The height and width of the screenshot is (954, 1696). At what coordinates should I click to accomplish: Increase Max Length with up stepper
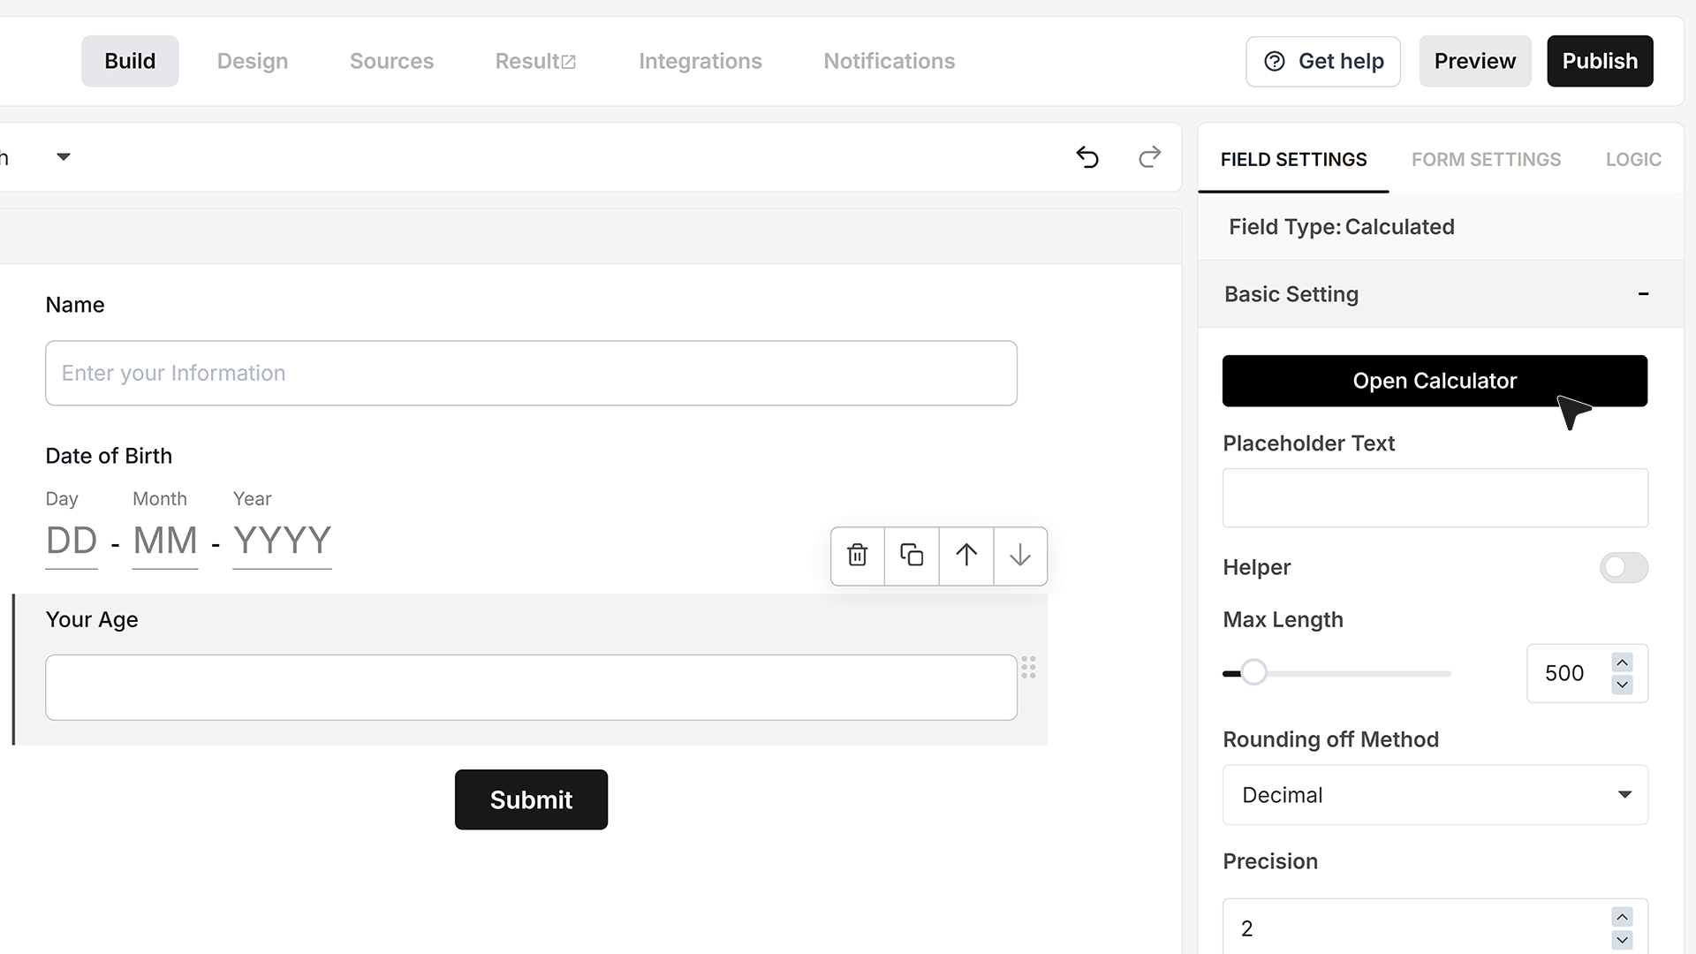[x=1622, y=662]
